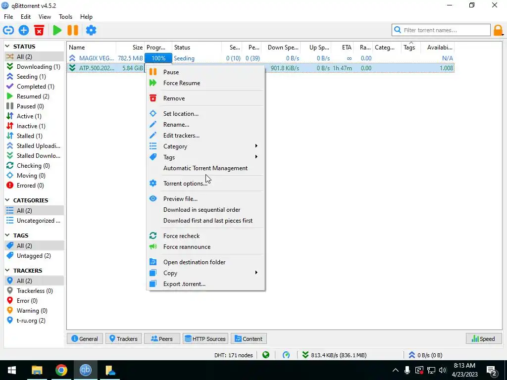The width and height of the screenshot is (507, 380).
Task: Open the Help menu
Action: click(x=86, y=17)
